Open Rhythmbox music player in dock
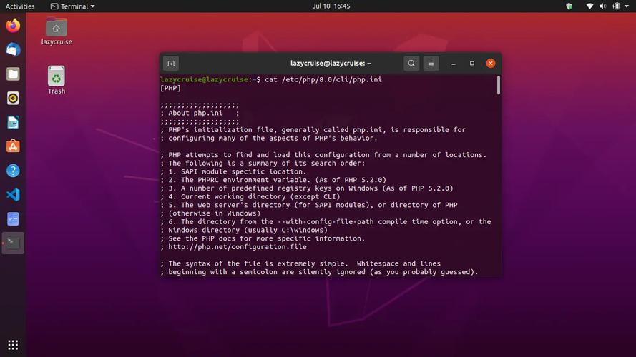The height and width of the screenshot is (357, 636). (x=13, y=99)
